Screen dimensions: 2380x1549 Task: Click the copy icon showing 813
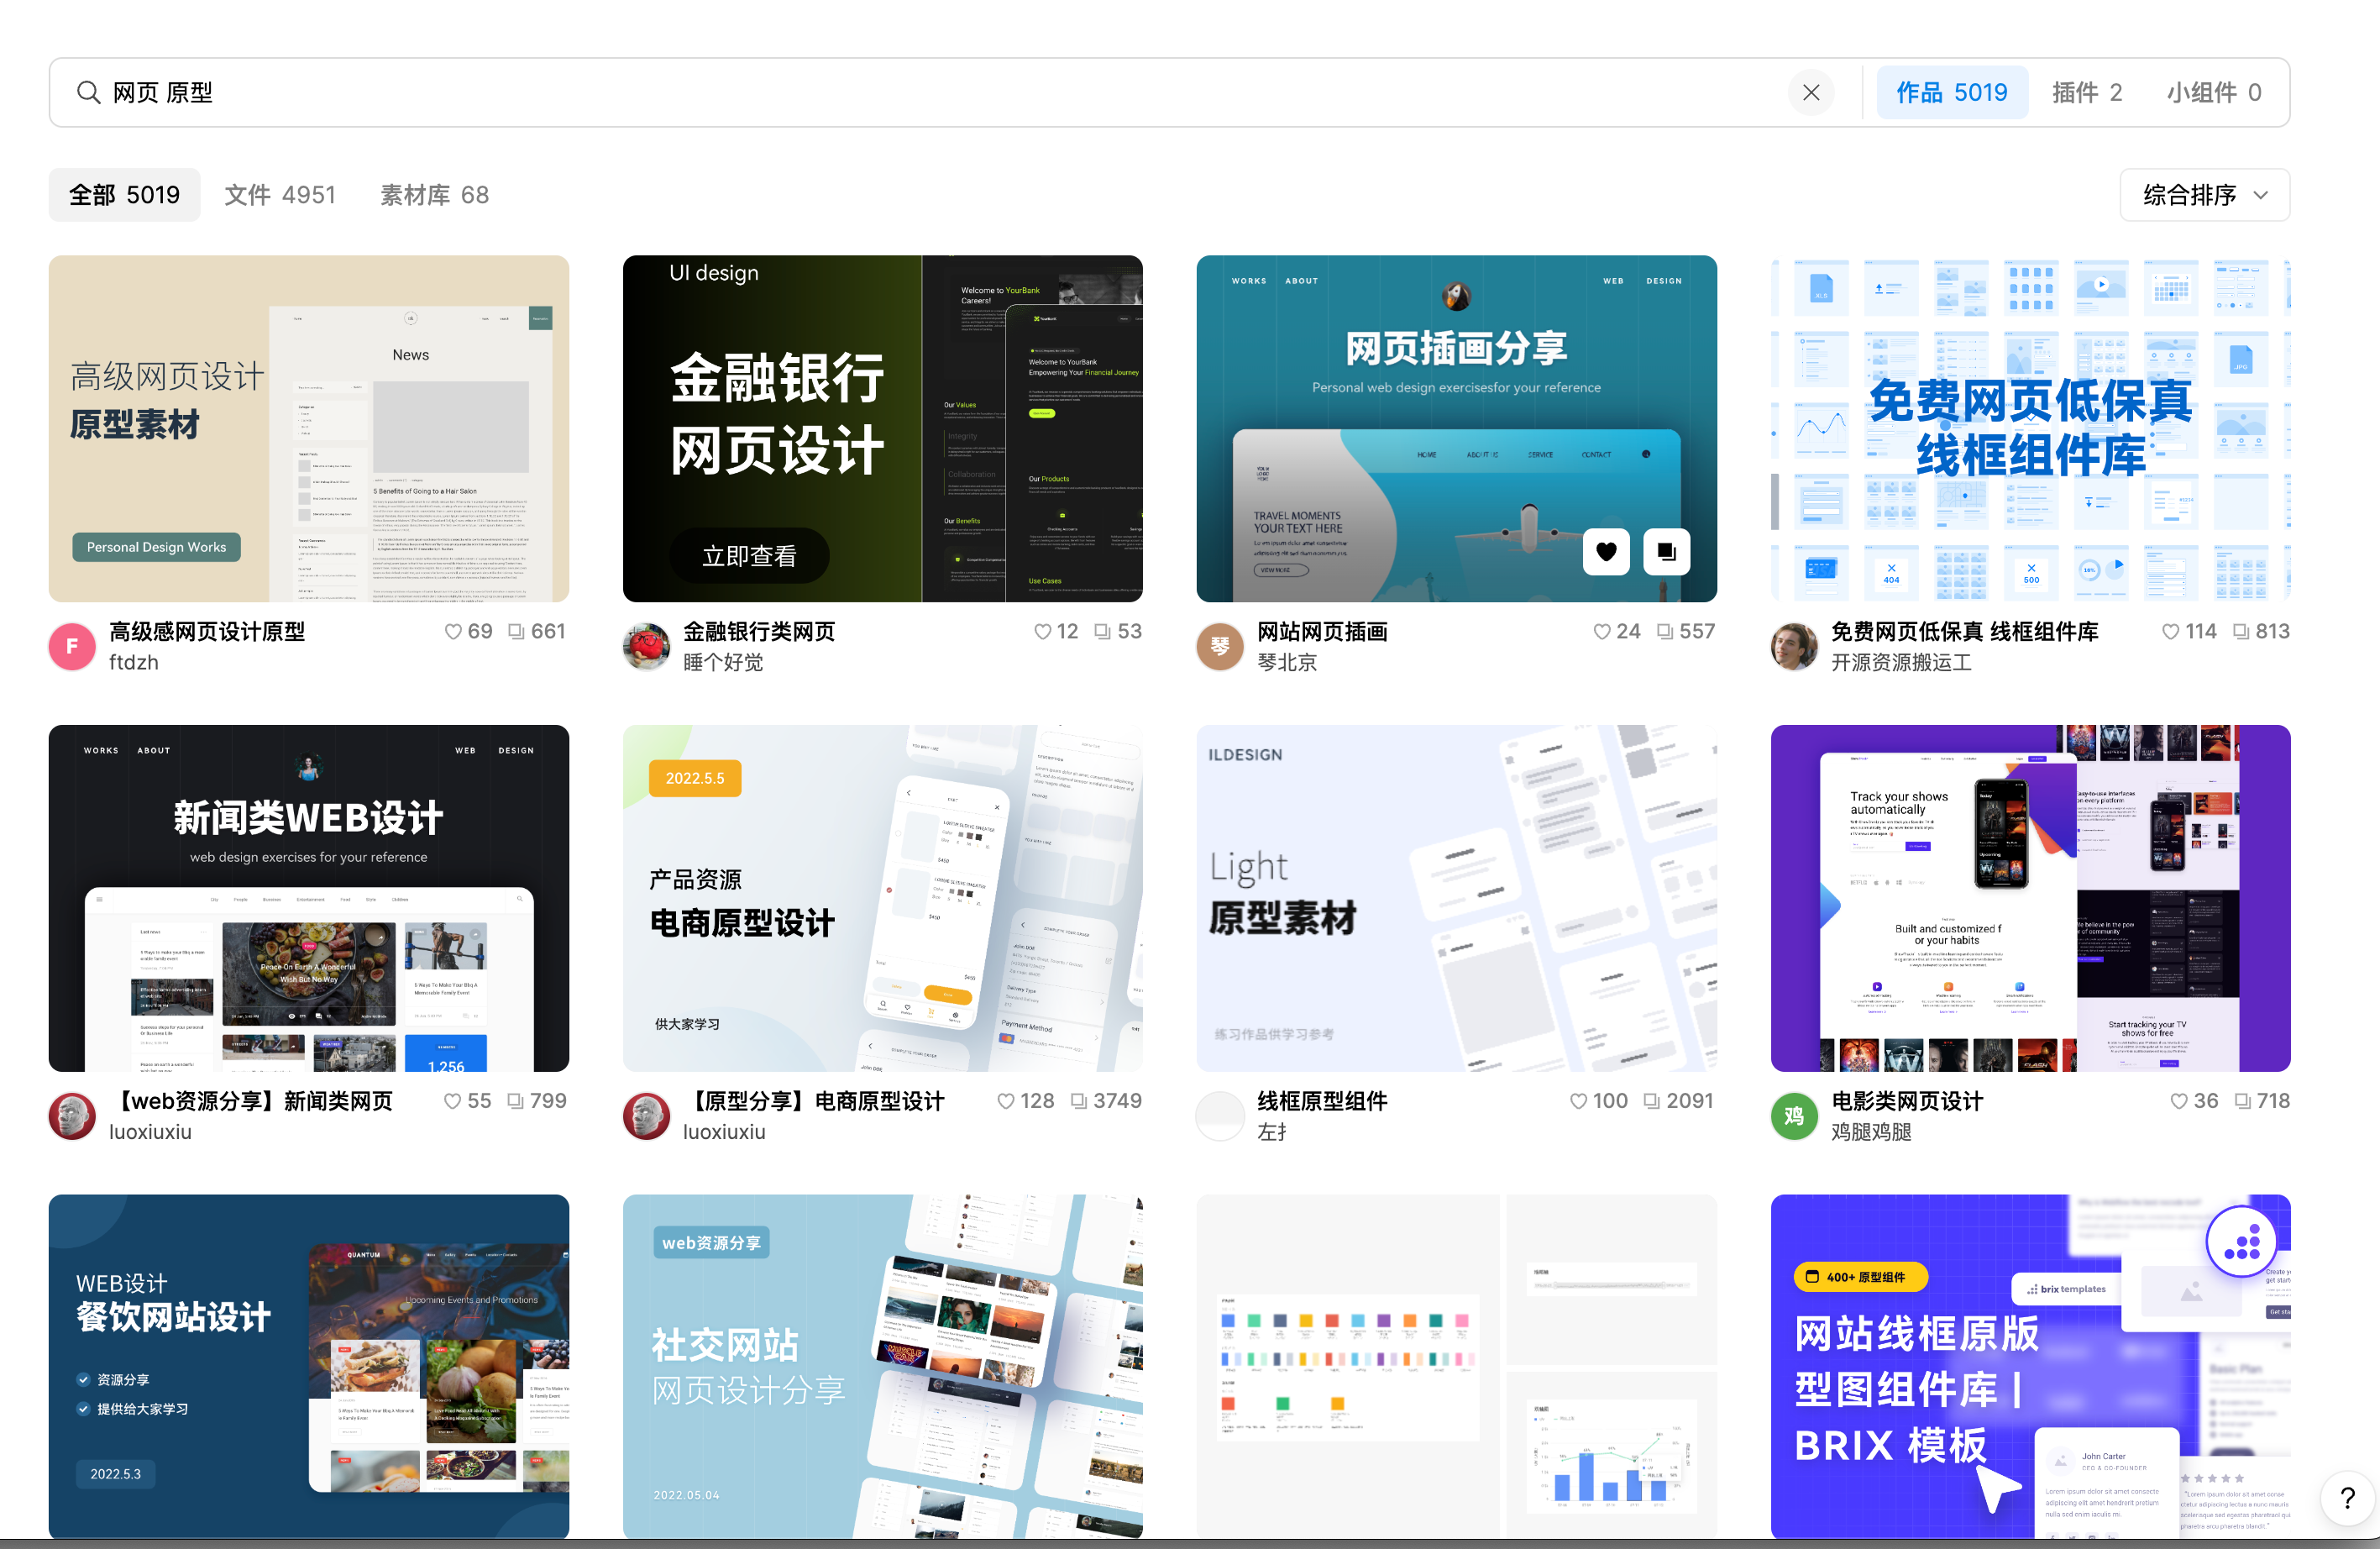(x=2241, y=632)
